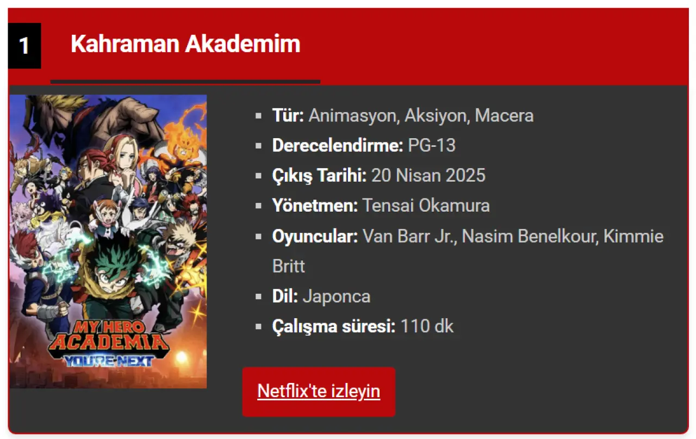Click the black number 1 rank badge
Viewport: 696px width, 439px height.
pos(24,46)
